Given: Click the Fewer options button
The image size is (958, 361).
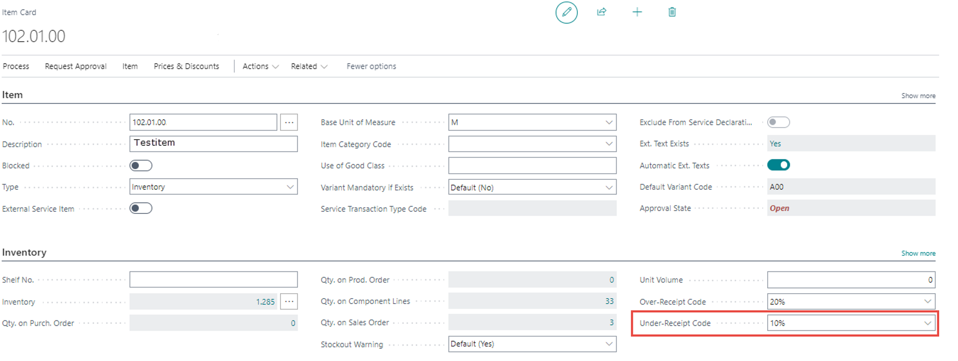Looking at the screenshot, I should (371, 66).
